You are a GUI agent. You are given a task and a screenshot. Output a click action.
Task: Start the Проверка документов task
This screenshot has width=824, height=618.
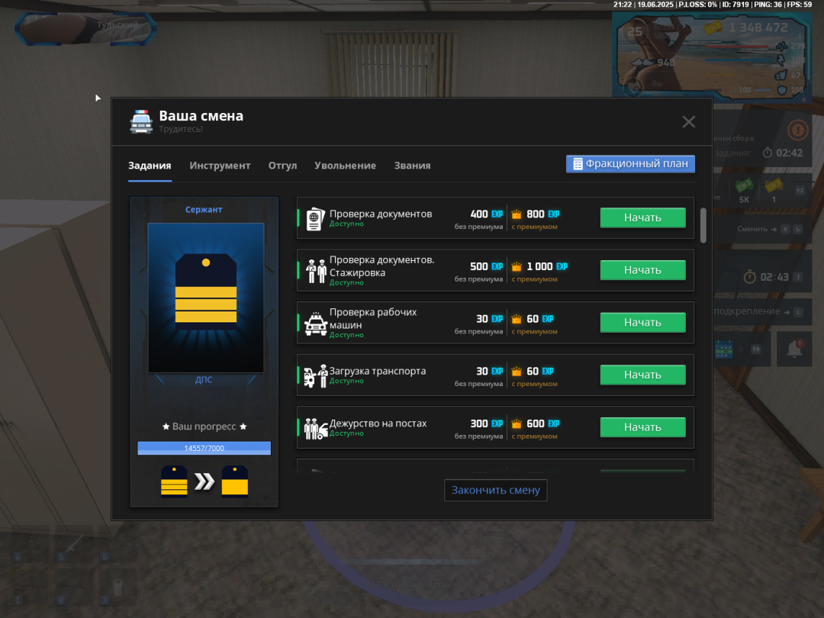tap(642, 217)
